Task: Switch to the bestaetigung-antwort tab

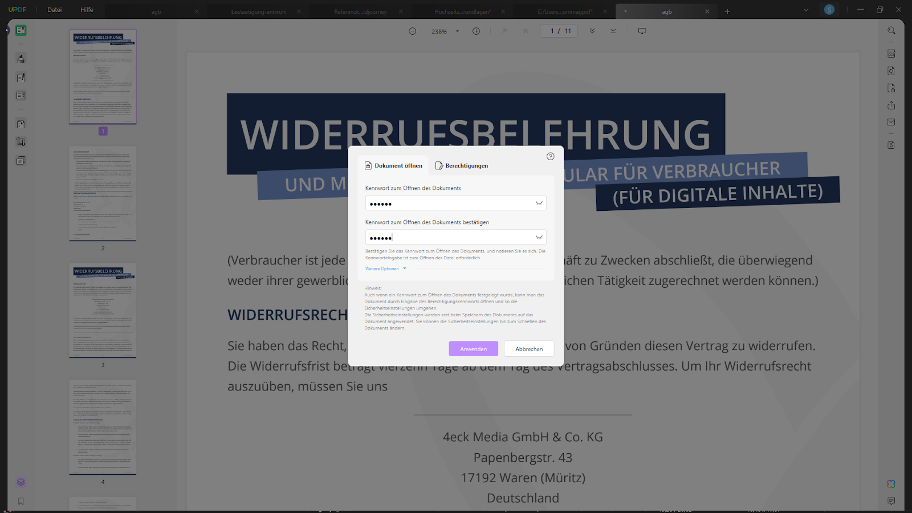Action: point(259,11)
